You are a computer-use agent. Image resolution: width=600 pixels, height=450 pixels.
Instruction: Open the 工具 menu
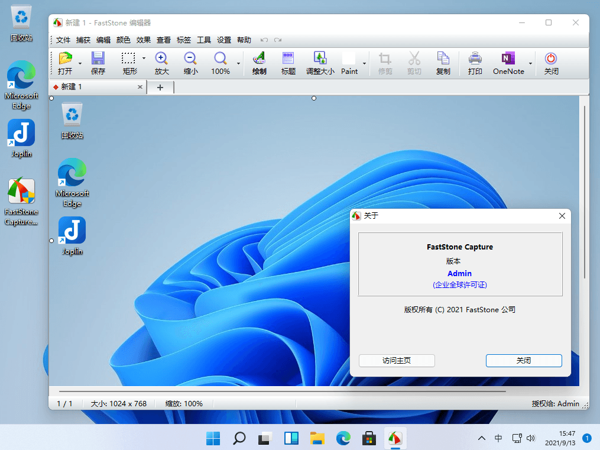[204, 40]
